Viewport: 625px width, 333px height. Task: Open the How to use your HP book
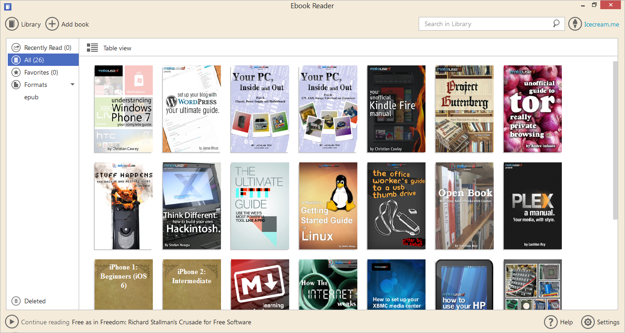(x=464, y=285)
